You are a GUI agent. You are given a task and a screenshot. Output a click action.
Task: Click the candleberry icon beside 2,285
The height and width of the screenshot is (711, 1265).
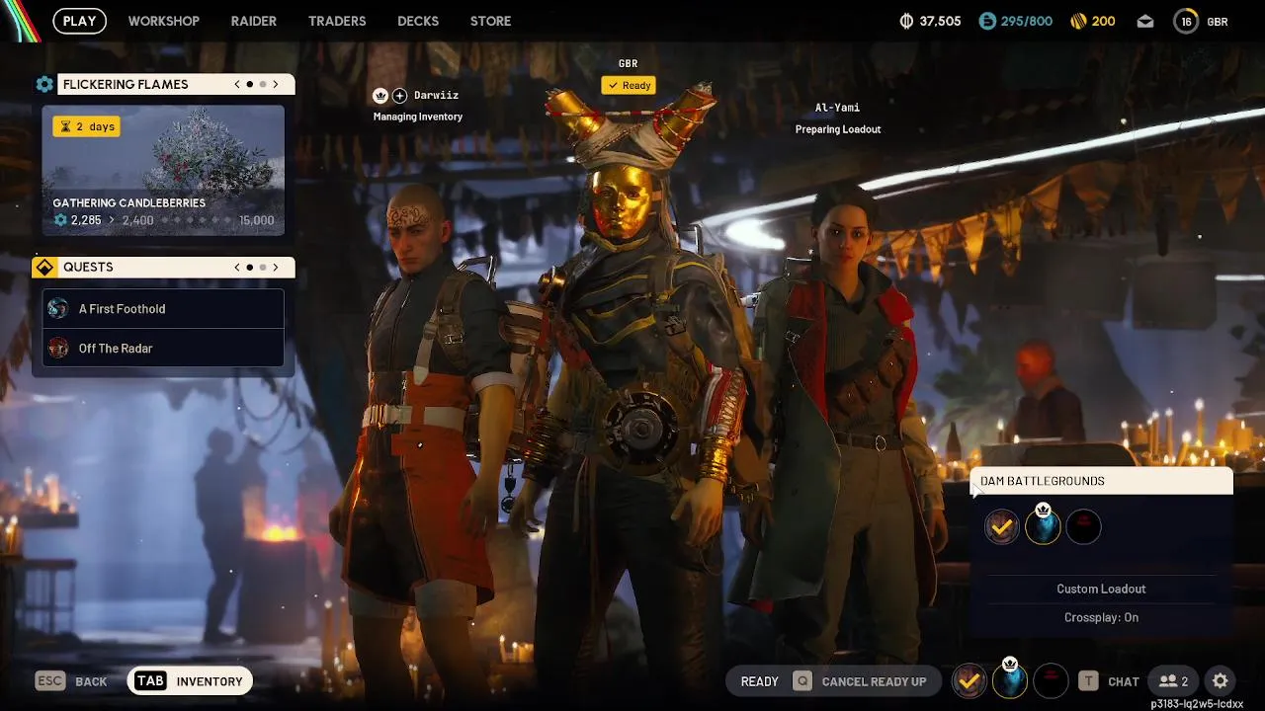60,220
